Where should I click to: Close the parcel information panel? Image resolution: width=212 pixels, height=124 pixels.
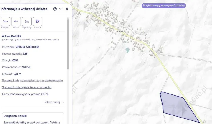(67, 9)
